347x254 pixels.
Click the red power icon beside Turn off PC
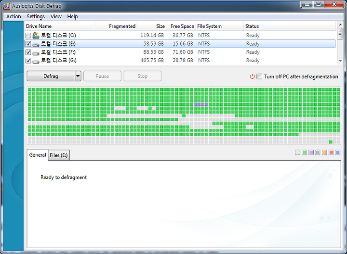point(252,76)
